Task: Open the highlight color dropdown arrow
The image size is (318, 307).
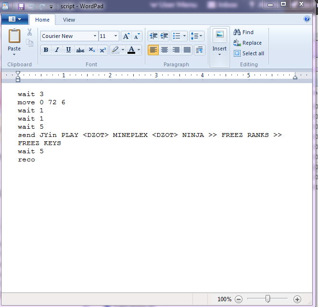Action: tap(123, 50)
